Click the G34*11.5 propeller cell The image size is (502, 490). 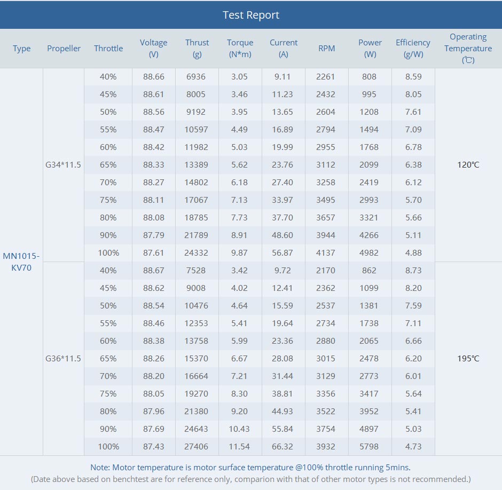coord(64,165)
